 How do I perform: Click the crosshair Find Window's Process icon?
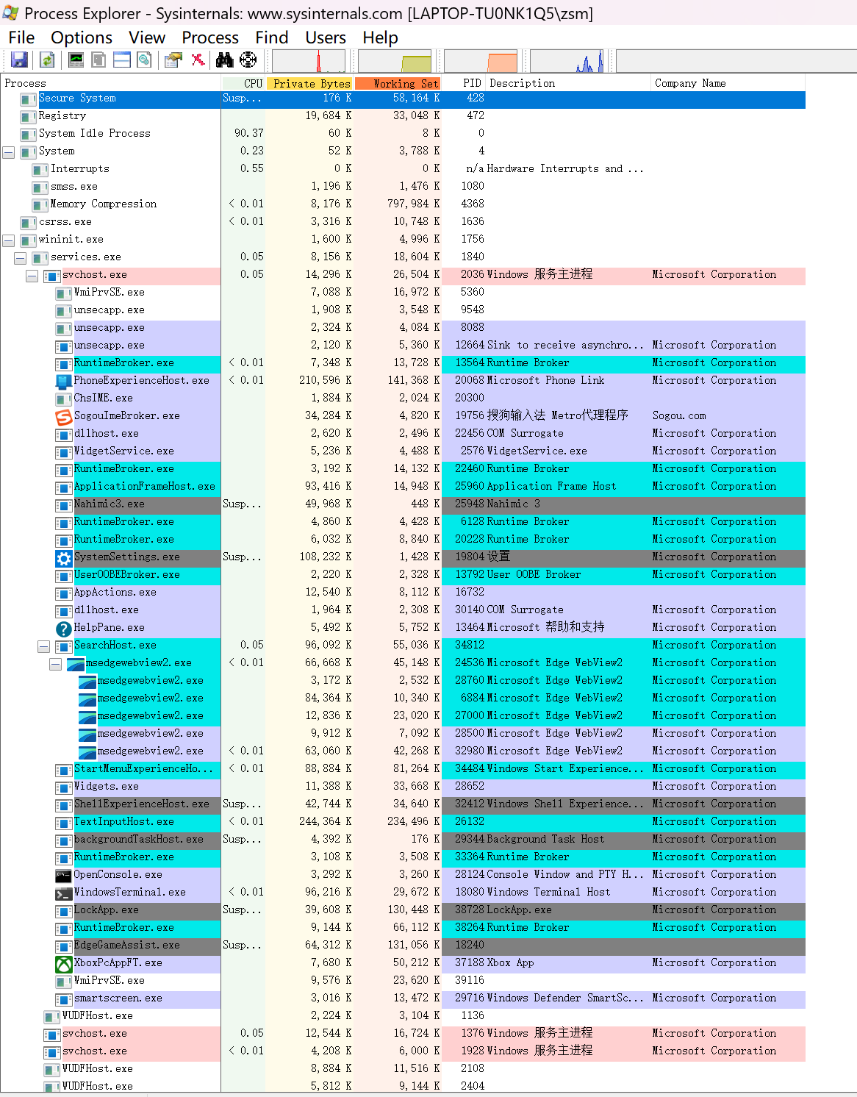coord(248,60)
